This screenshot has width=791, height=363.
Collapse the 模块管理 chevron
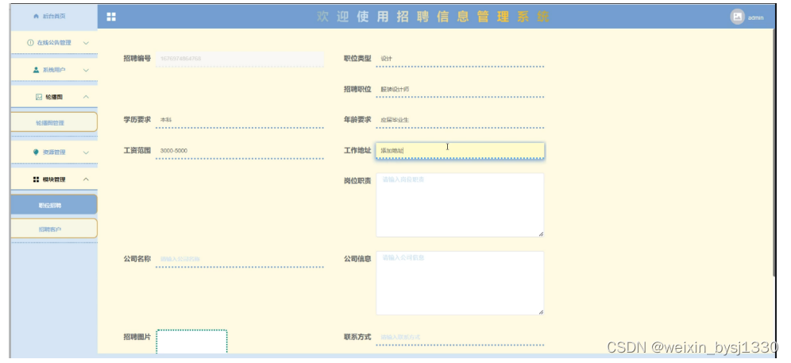coord(86,180)
